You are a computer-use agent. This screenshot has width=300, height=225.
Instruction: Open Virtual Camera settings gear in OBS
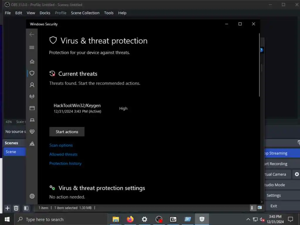296,174
